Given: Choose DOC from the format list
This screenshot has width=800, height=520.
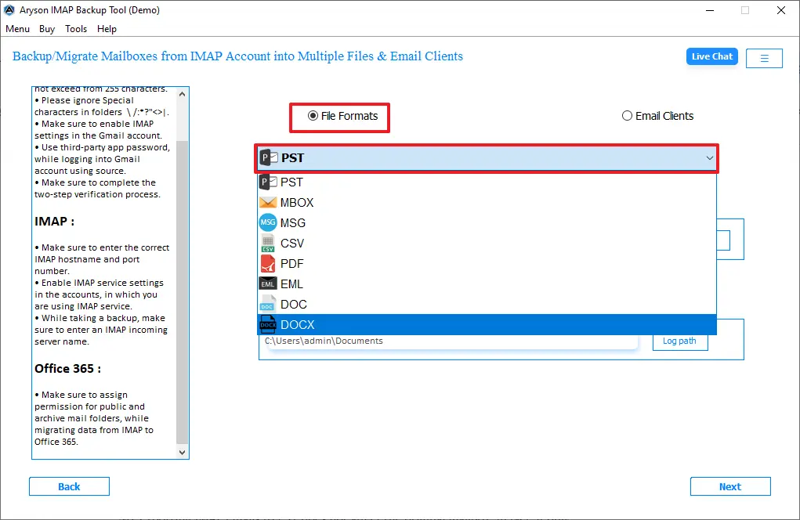Looking at the screenshot, I should click(x=487, y=305).
